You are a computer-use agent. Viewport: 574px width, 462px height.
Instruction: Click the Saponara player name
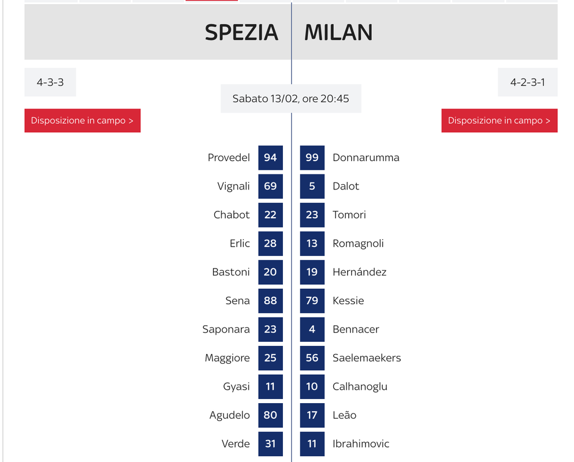pos(226,330)
